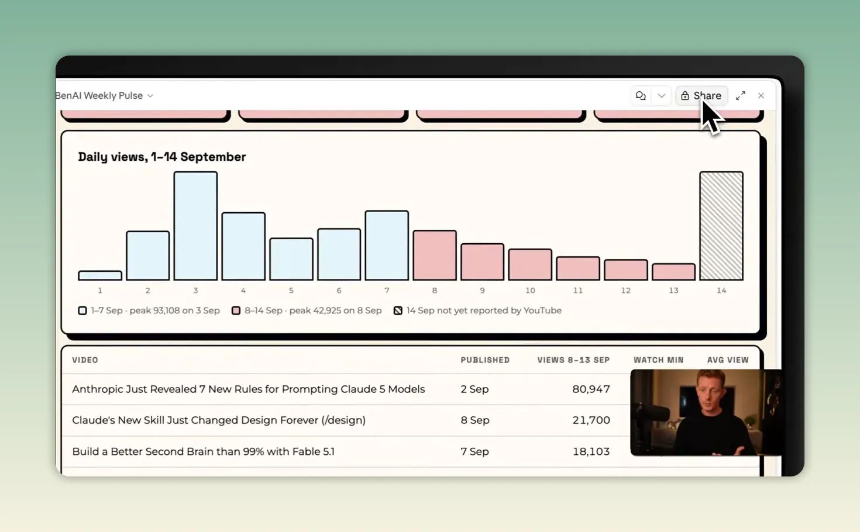
Task: Click the 80,947 views value
Action: point(591,389)
